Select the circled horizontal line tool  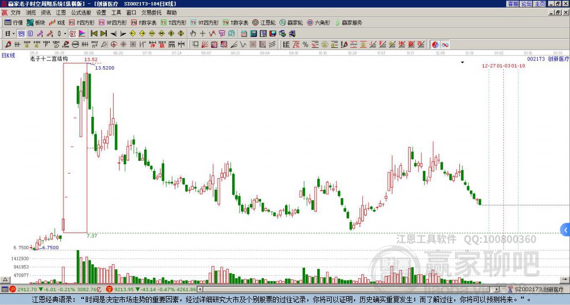(75, 45)
